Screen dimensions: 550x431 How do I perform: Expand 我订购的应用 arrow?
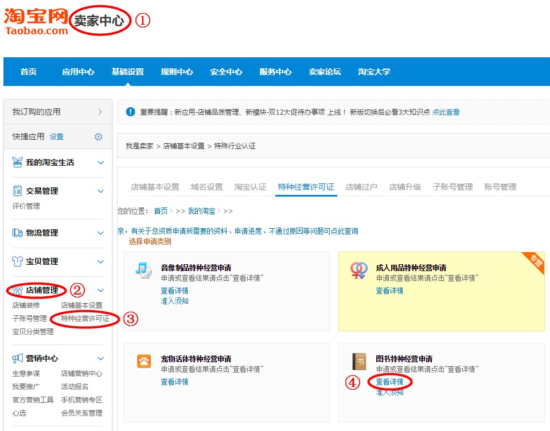click(x=100, y=112)
